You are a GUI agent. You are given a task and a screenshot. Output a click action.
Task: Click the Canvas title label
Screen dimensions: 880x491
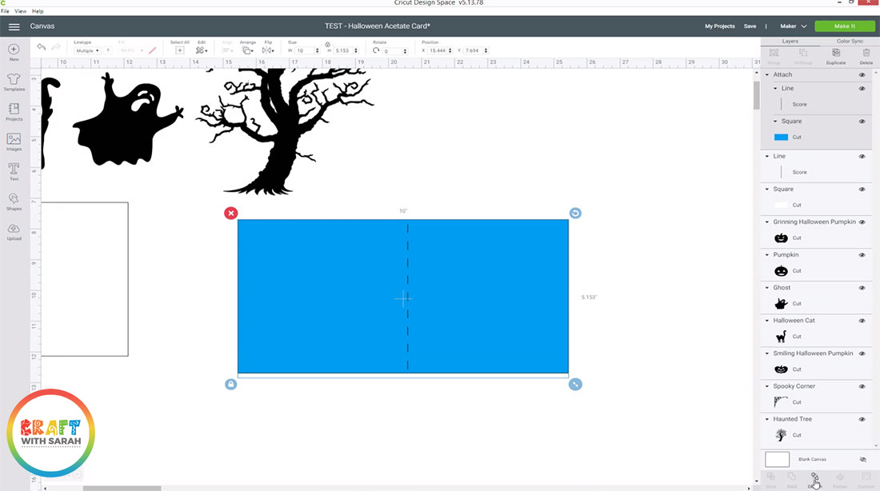coord(42,26)
